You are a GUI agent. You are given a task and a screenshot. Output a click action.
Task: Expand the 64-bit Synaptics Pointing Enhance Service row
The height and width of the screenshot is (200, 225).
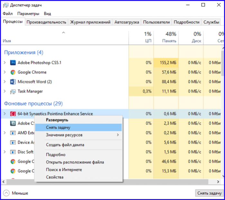[x=5, y=114]
